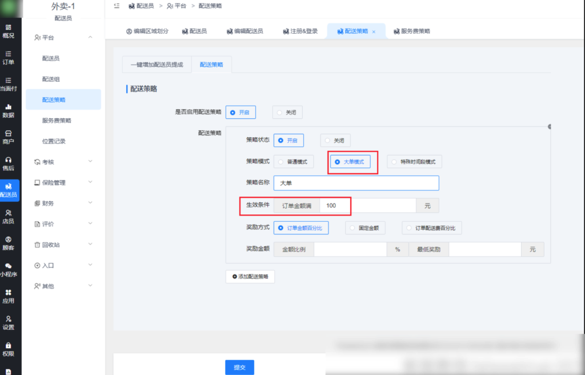The width and height of the screenshot is (585, 375).
Task: Click the 商户 merchant icon
Action: tap(10, 134)
